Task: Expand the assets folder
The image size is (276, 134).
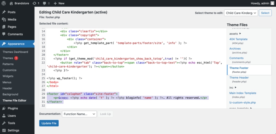Action: click(x=240, y=33)
